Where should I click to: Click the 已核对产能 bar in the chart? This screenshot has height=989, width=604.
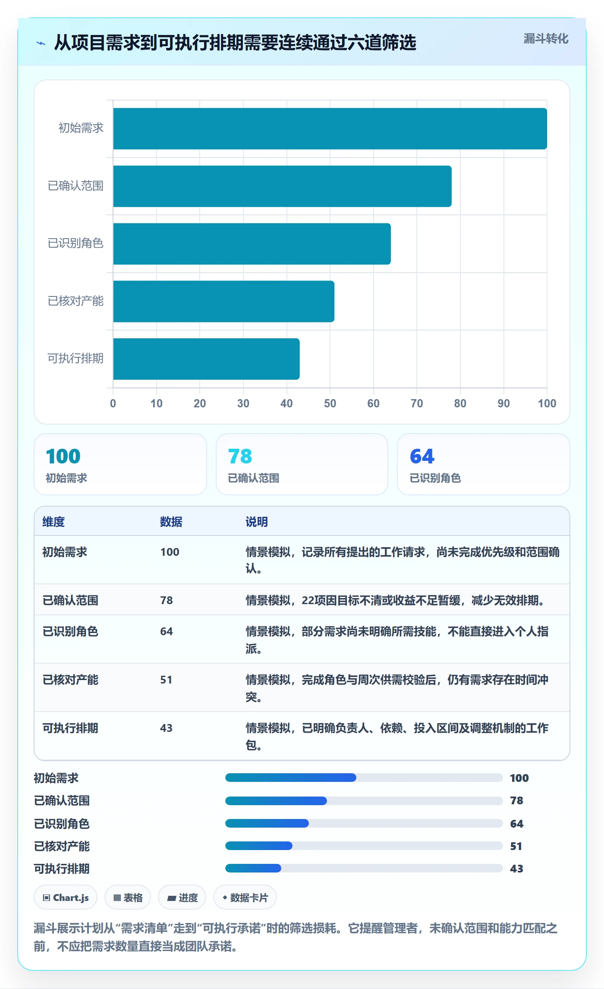223,301
